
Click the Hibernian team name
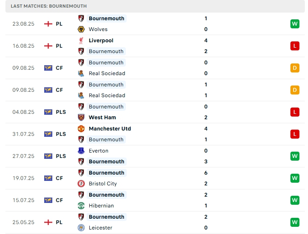[101, 206]
